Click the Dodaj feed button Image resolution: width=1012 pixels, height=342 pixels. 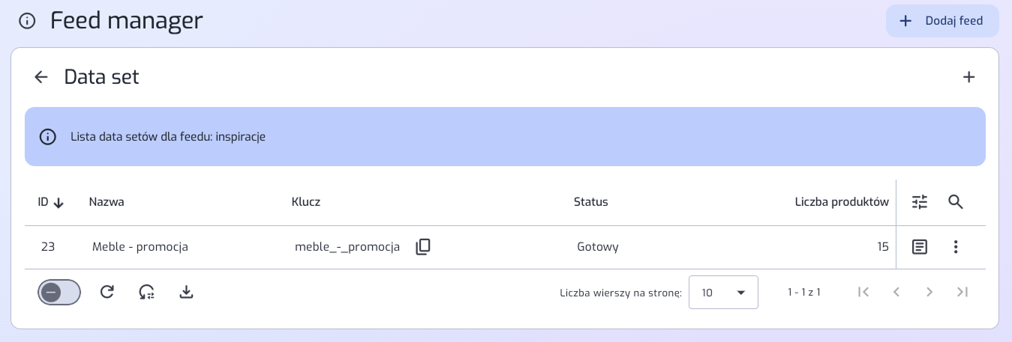tap(942, 21)
